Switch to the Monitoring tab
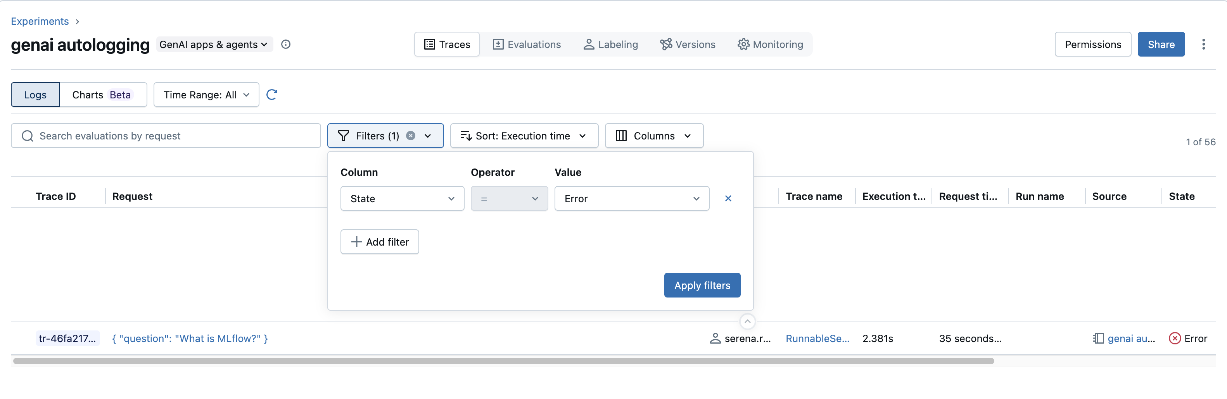Viewport: 1227px width, 399px height. 770,44
